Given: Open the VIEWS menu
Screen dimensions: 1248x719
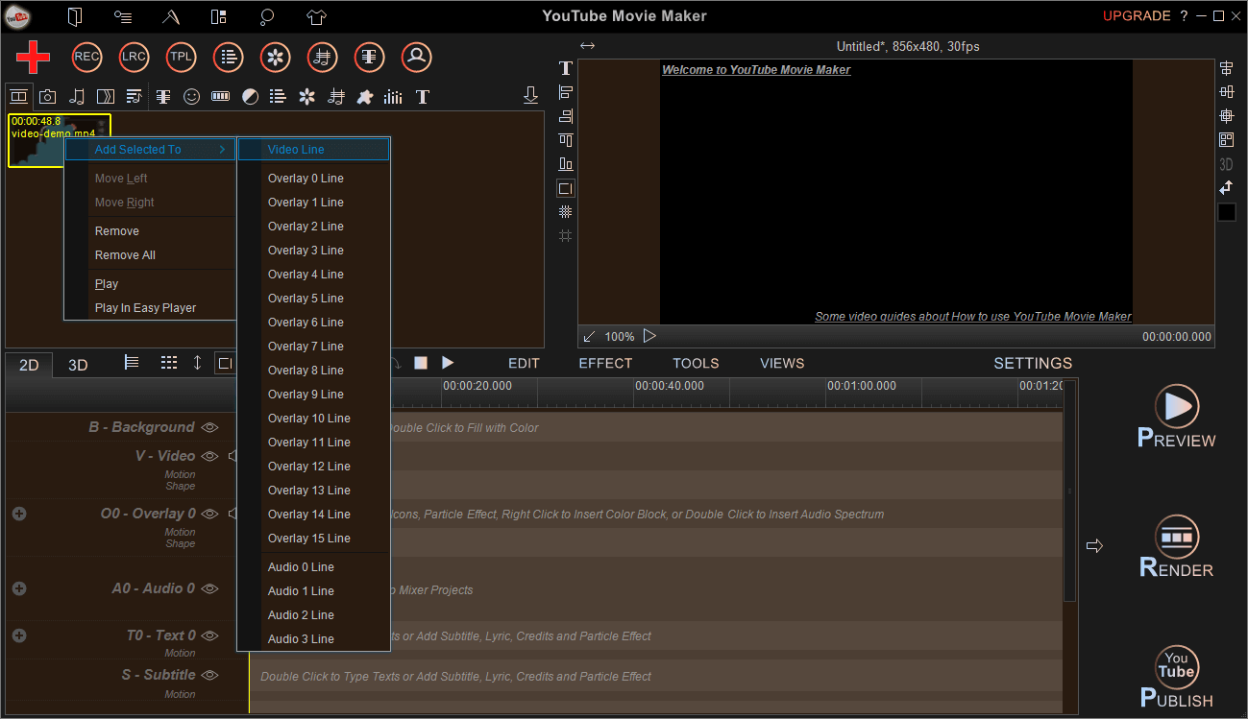Looking at the screenshot, I should click(782, 363).
